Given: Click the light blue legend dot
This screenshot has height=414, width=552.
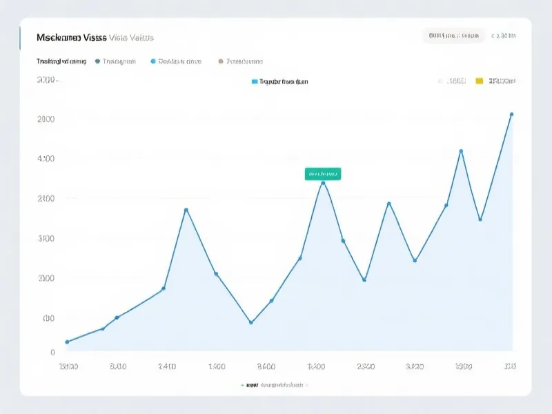Looking at the screenshot, I should pos(152,61).
